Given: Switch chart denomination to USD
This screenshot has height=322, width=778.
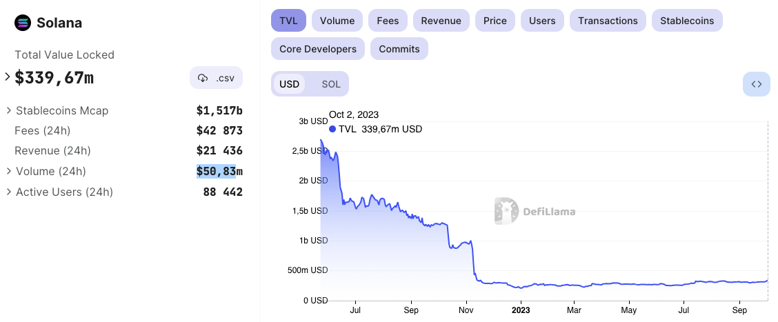Looking at the screenshot, I should point(289,84).
